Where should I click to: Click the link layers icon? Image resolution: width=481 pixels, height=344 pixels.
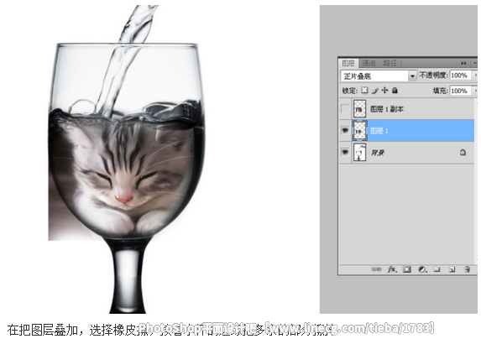376,269
